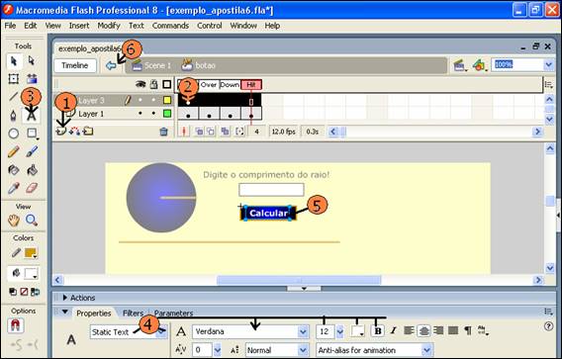This screenshot has width=562, height=359.
Task: Click the Edit Multiple Frames icon
Action: [225, 132]
